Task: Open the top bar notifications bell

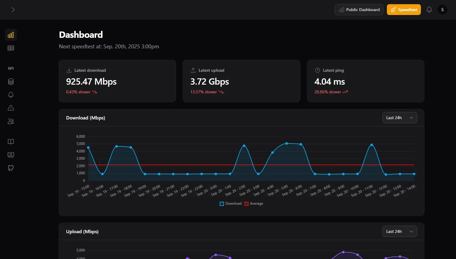Action: click(x=429, y=10)
